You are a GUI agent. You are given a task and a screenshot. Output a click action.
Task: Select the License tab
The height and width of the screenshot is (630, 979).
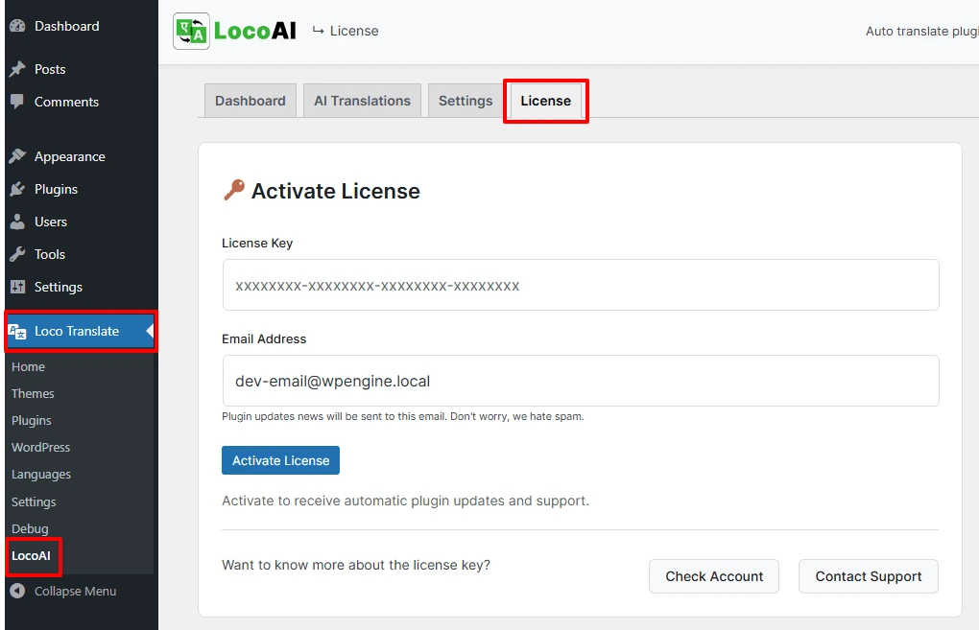click(x=546, y=101)
